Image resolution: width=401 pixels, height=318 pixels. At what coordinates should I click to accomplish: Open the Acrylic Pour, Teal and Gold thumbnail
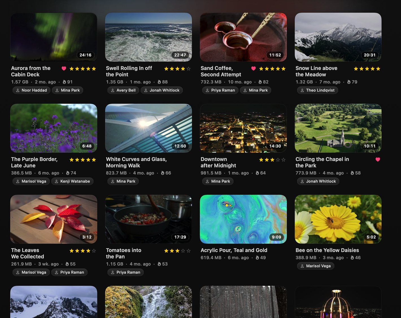tap(243, 219)
